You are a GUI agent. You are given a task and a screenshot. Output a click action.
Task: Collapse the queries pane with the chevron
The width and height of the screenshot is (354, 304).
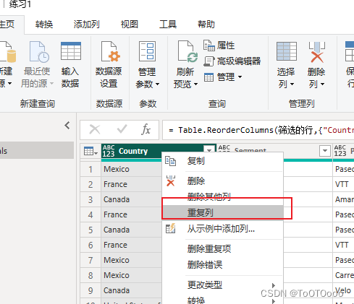[67, 126]
